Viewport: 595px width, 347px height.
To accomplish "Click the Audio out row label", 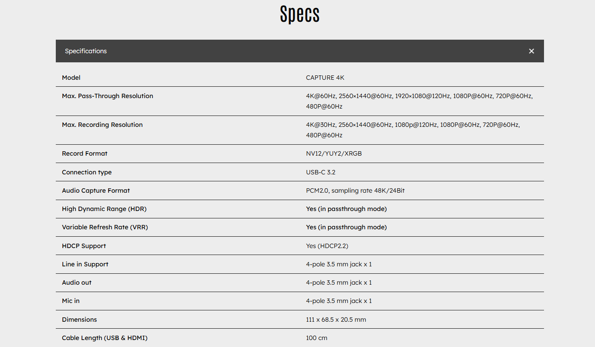I will [77, 282].
